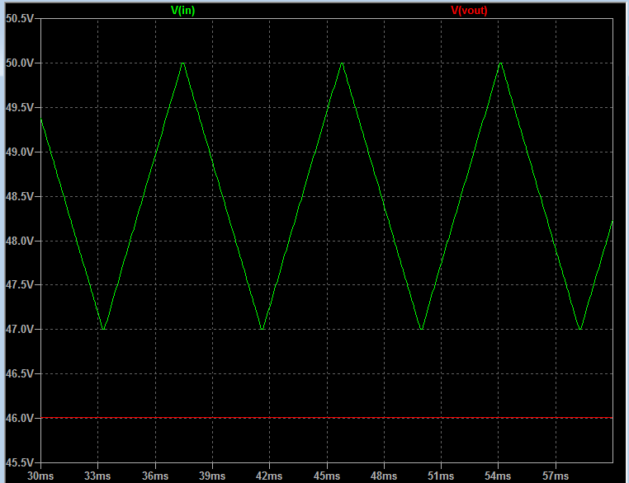
Task: Click the 47.5V vertical axis label
Action: (20, 284)
